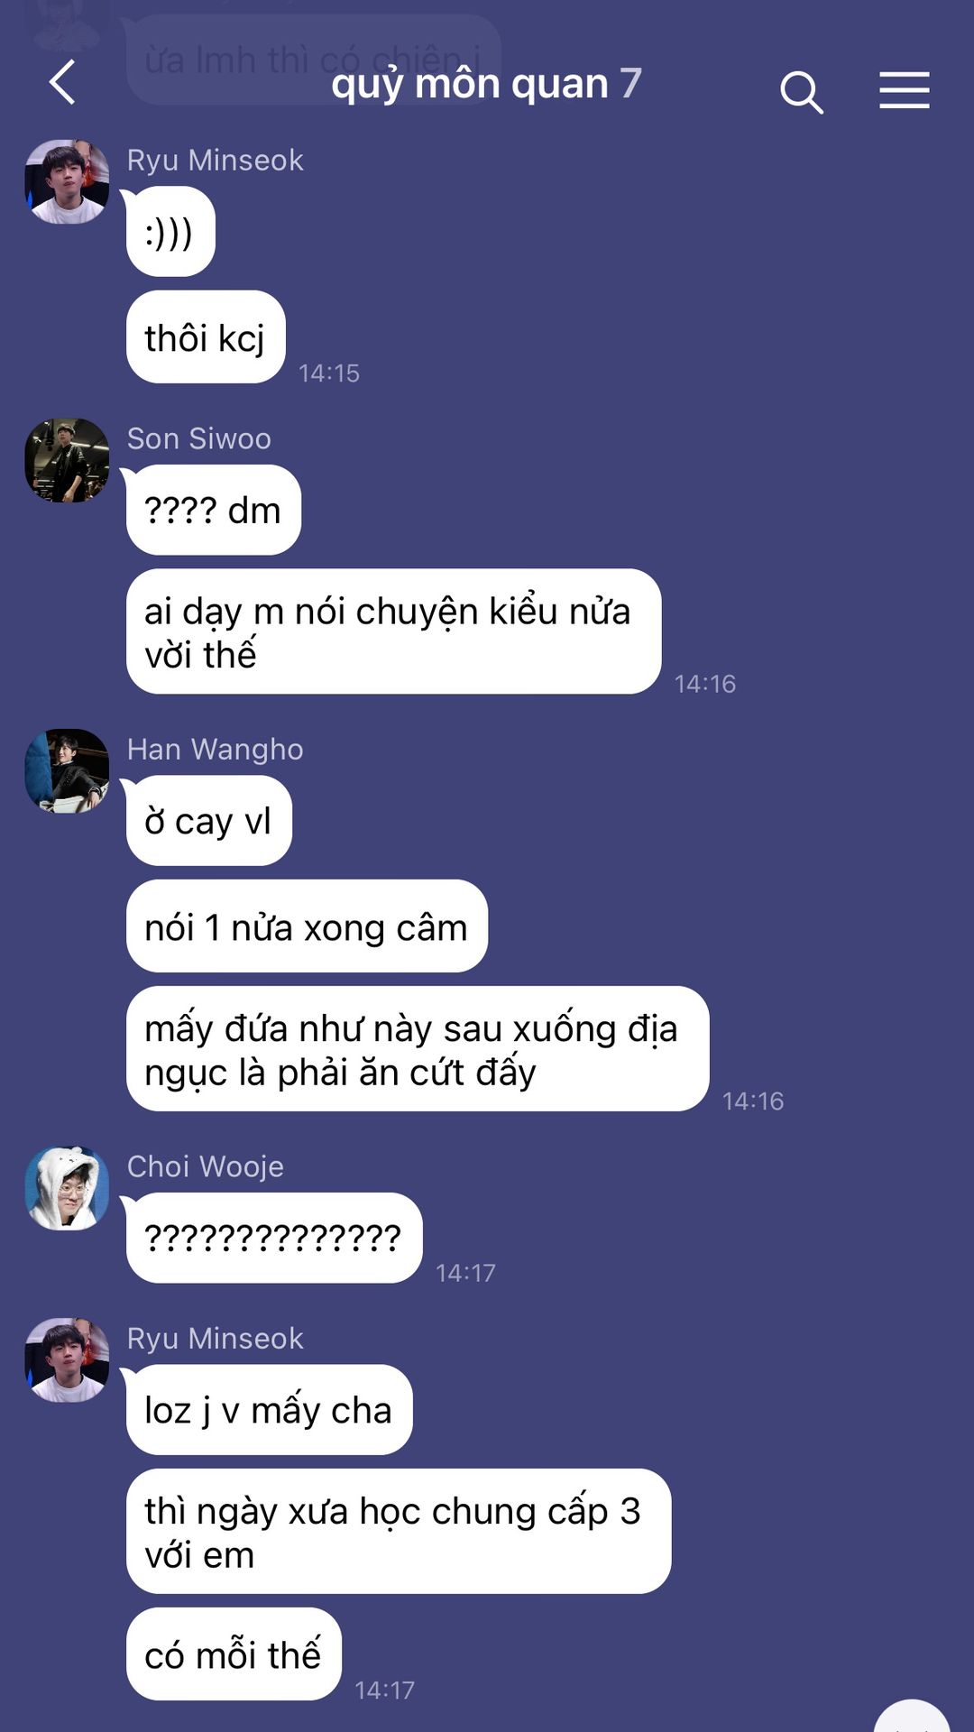This screenshot has width=974, height=1732.
Task: Select the message 'thôi kcj'
Action: [x=206, y=337]
